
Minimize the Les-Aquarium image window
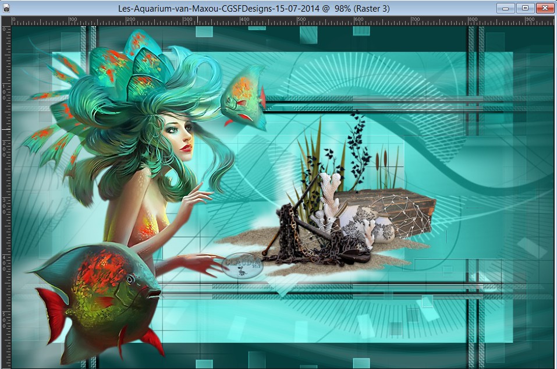(x=505, y=8)
